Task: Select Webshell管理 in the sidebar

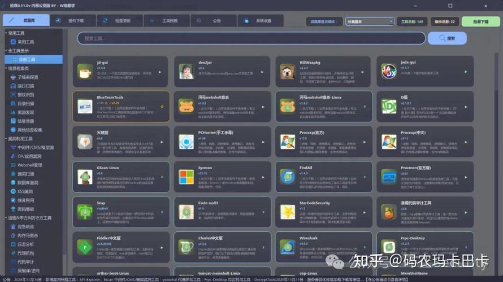Action: (34, 165)
